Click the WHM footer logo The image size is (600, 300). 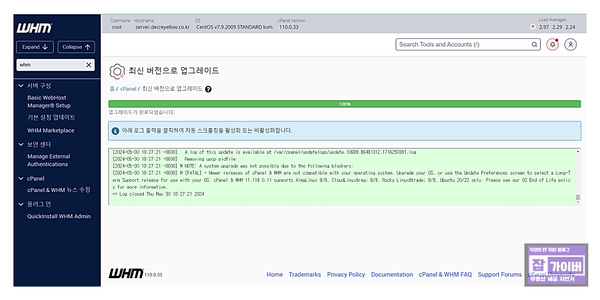click(x=126, y=273)
